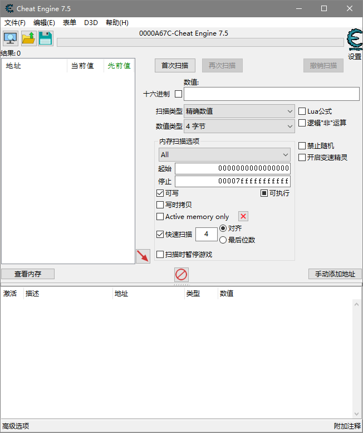Click red X next to Active memory only
This screenshot has width=363, height=433.
[243, 216]
